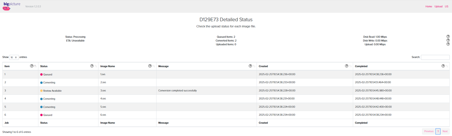Viewport: 452px width, 136px height.
Task: Focus the table Search field
Action: point(435,57)
